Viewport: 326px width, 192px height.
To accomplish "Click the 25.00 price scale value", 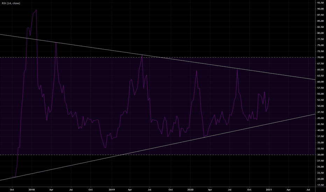I will click(x=320, y=167).
